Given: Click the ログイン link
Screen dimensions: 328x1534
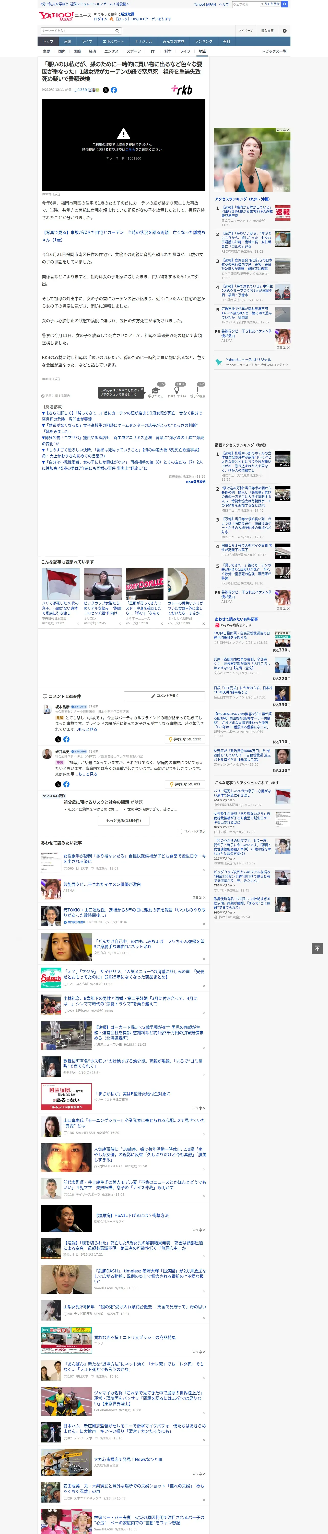Looking at the screenshot, I should pyautogui.click(x=101, y=19).
